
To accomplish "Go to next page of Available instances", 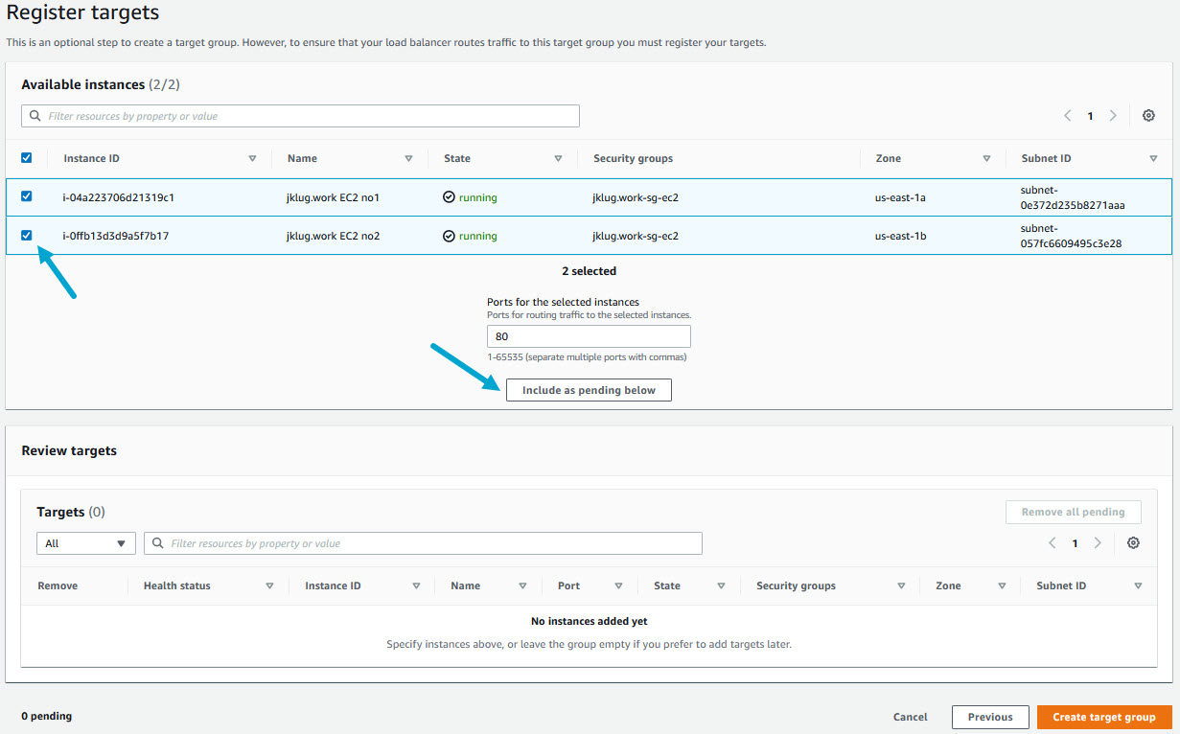I will pos(1113,116).
